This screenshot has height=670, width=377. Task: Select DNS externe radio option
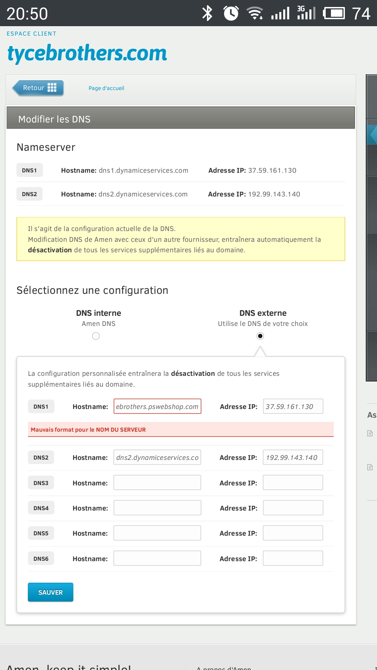pos(260,336)
